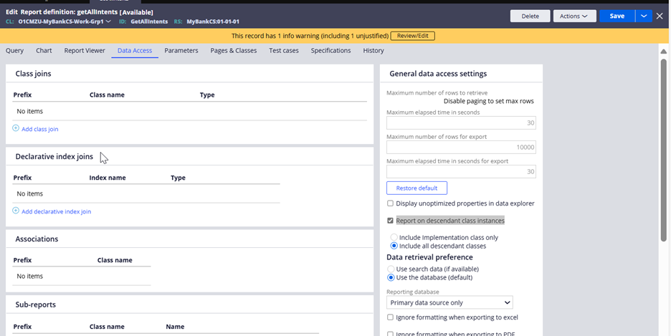671x336 pixels.
Task: Click the plus icon beside Add class join
Action: [x=16, y=129]
